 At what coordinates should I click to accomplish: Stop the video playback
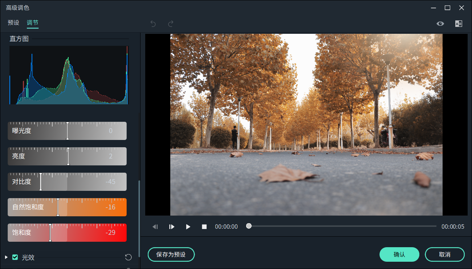click(204, 227)
